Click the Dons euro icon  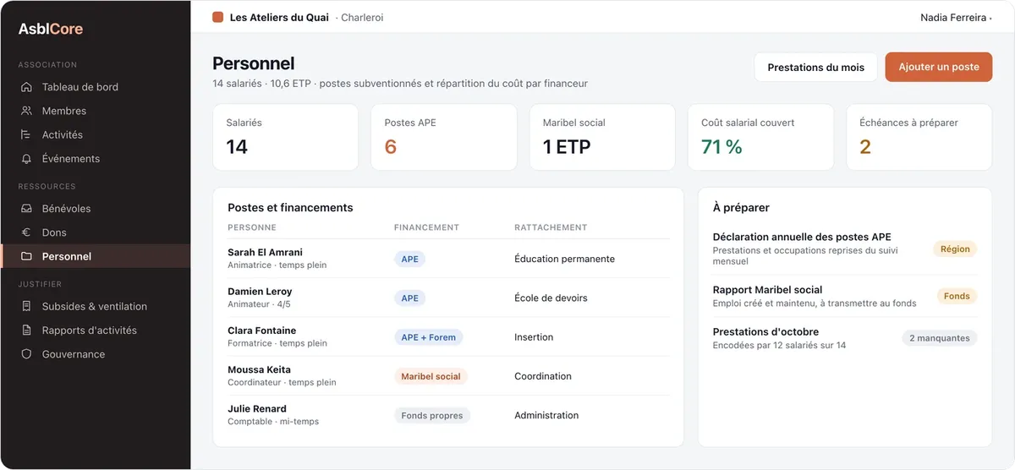tap(26, 232)
